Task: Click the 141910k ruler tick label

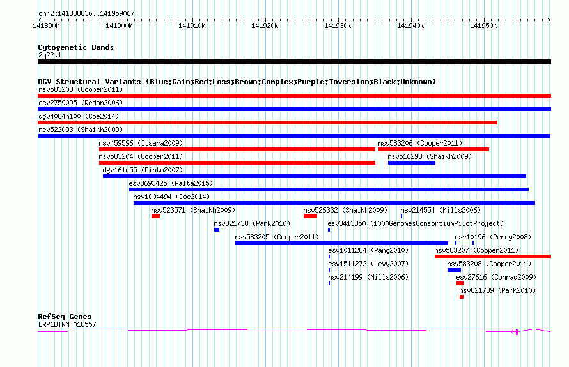Action: (x=192, y=26)
